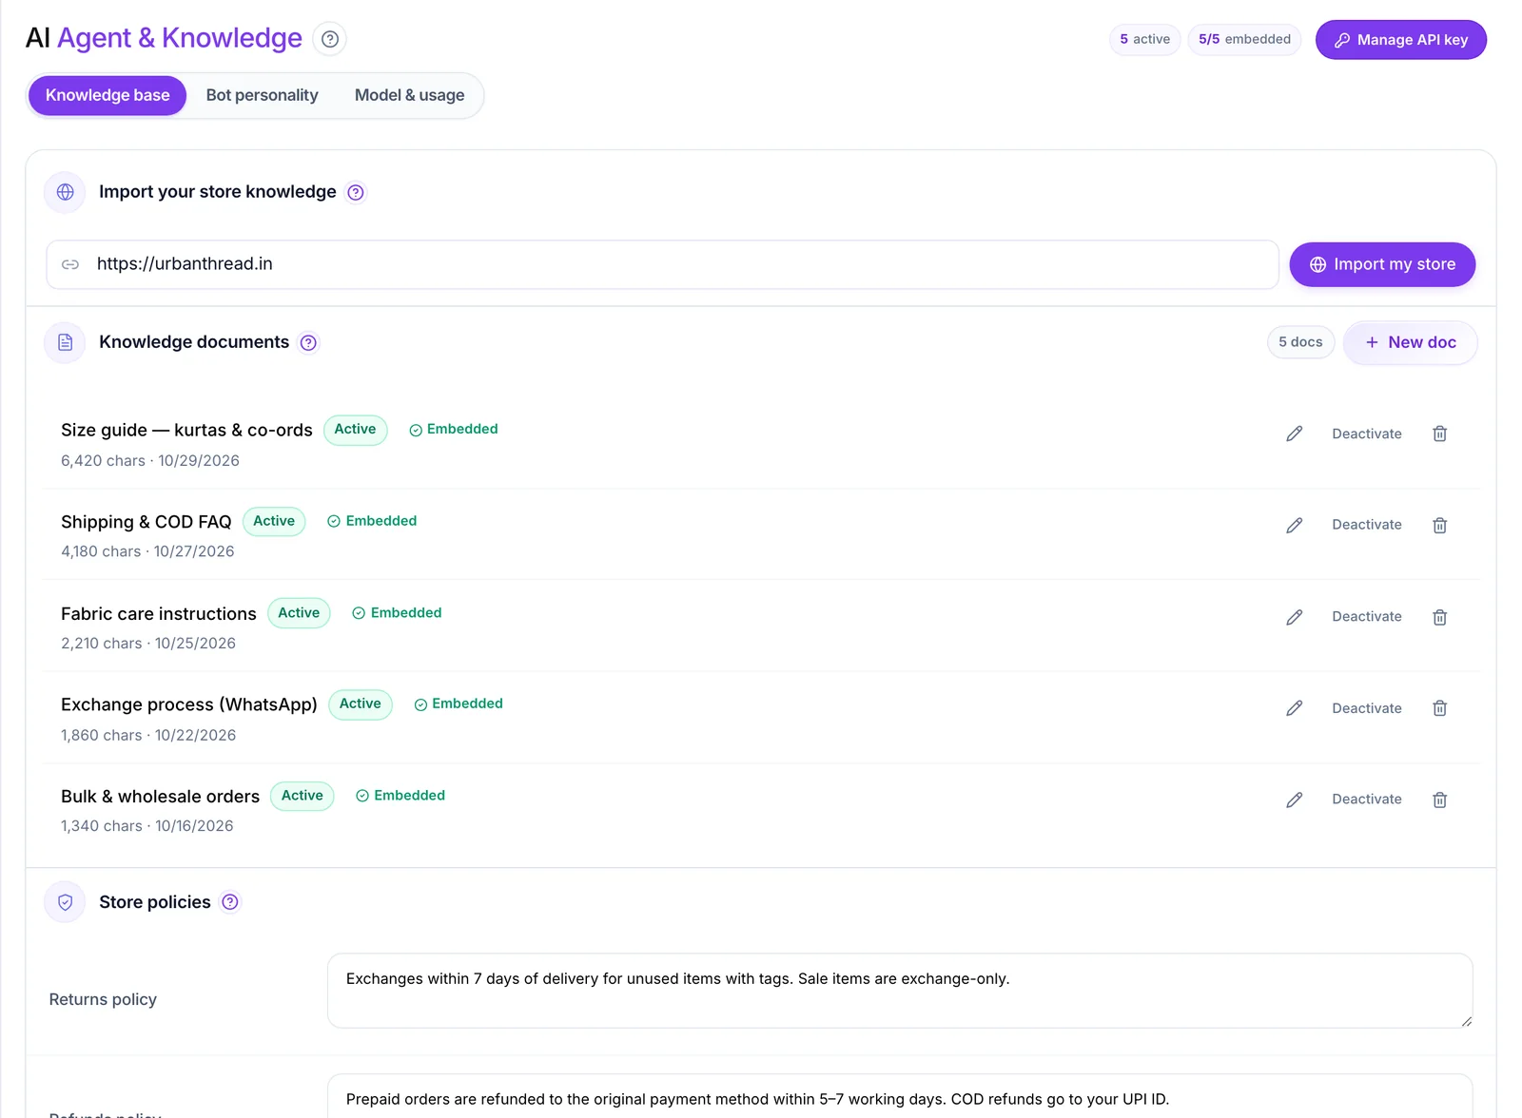This screenshot has height=1118, width=1522.
Task: Click help icon beside Knowledge documents
Action: pyautogui.click(x=308, y=342)
